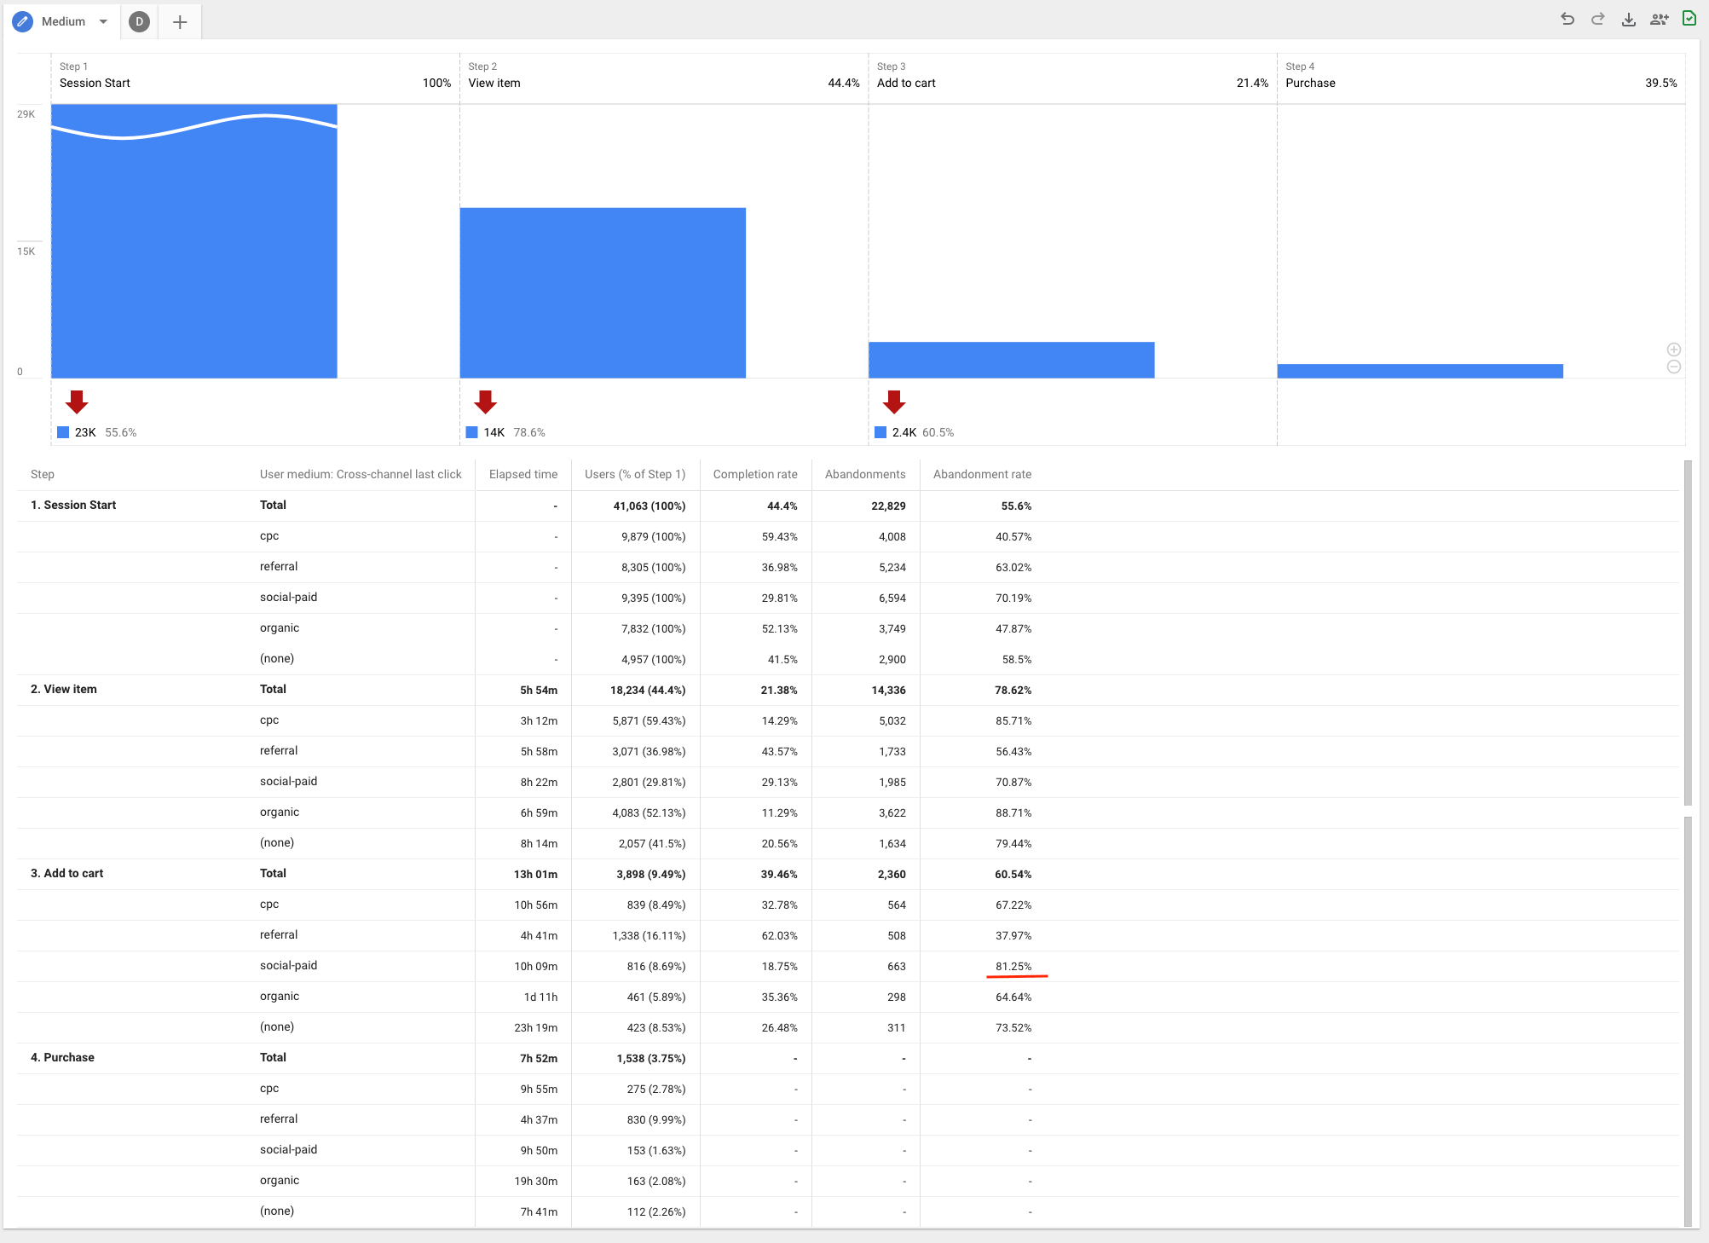Click the undo arrow icon
Image resolution: width=1709 pixels, height=1243 pixels.
click(1567, 19)
